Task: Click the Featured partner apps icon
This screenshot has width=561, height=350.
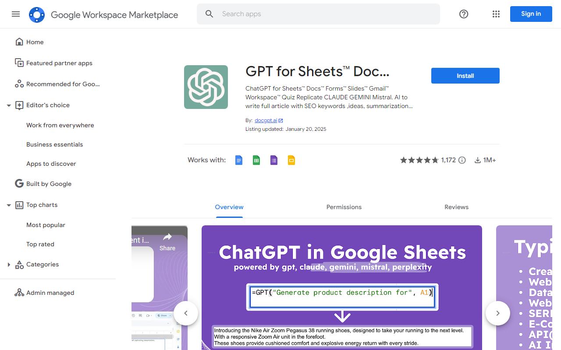Action: (19, 63)
